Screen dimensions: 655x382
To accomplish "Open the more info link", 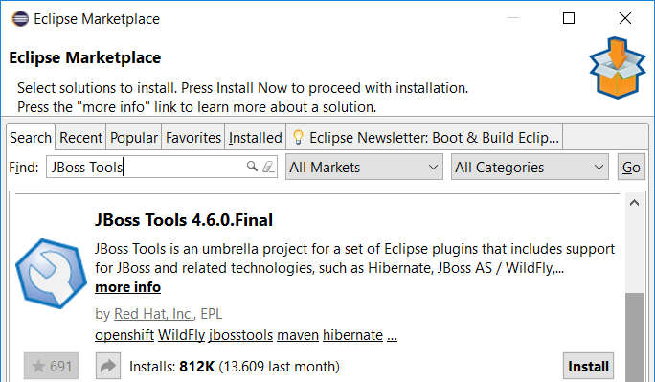I will (127, 287).
